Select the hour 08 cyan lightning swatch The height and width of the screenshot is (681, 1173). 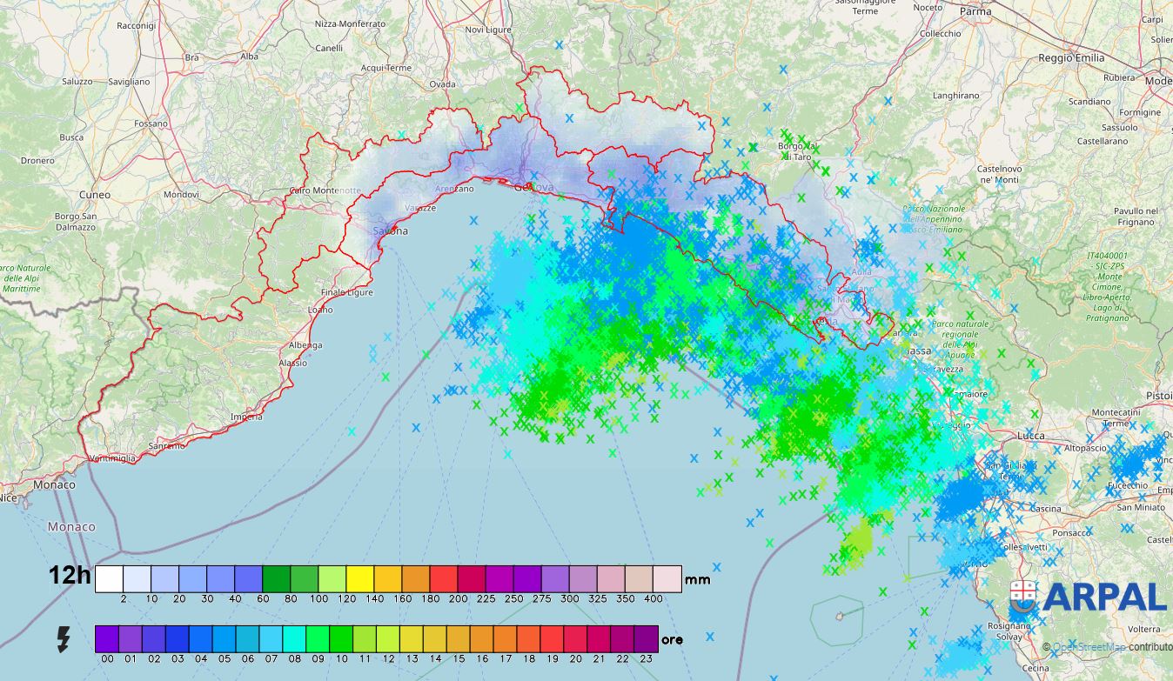click(x=295, y=639)
